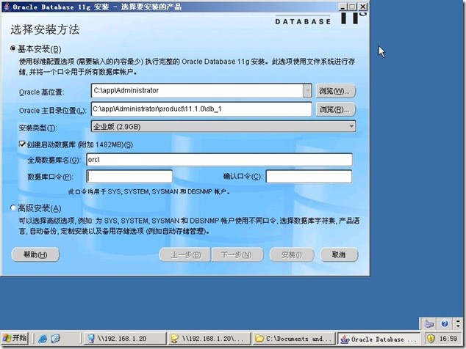Click the 帮助 button
Viewport: 466px width, 349px height.
click(x=35, y=254)
